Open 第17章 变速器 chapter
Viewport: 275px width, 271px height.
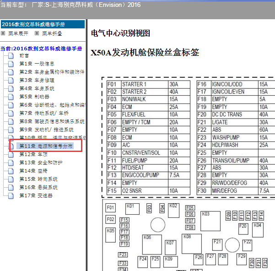(36, 195)
